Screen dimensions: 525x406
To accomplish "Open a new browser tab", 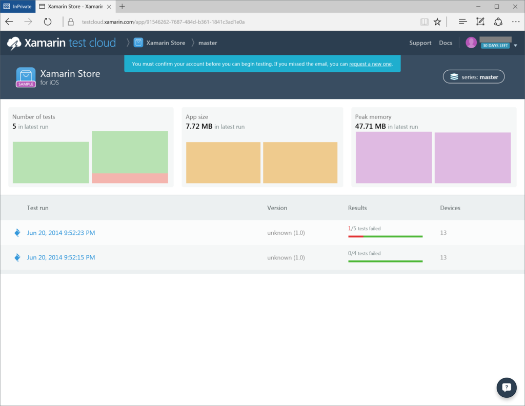I will [x=122, y=6].
